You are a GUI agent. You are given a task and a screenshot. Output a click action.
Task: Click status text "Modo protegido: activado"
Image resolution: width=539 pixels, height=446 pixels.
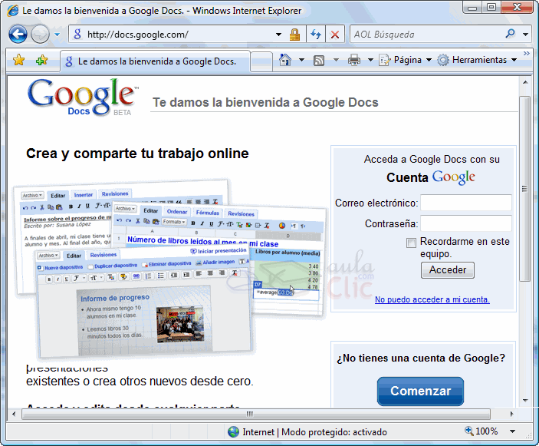click(x=334, y=432)
